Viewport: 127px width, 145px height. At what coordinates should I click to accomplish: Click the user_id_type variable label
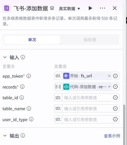point(15,120)
